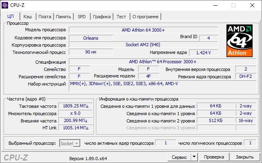Click the clock speed value 1809.25 МГц
Screen dimensions: 262x163
(76, 106)
